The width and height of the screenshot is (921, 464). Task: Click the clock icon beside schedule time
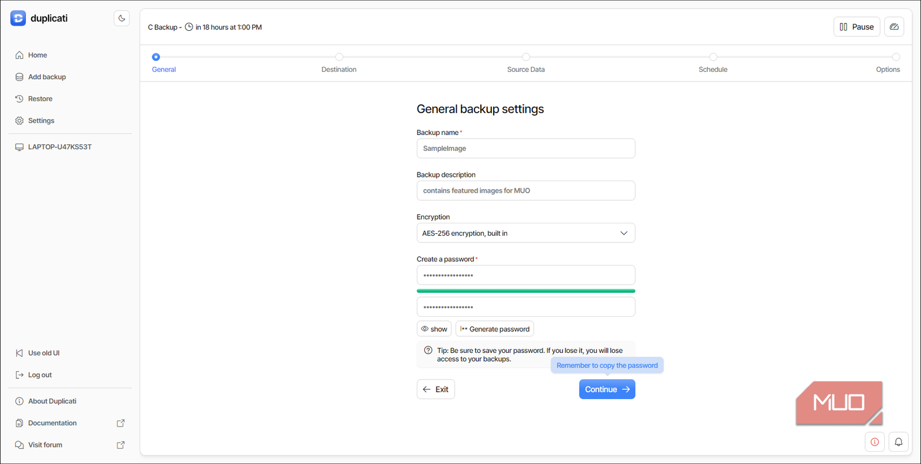point(189,27)
